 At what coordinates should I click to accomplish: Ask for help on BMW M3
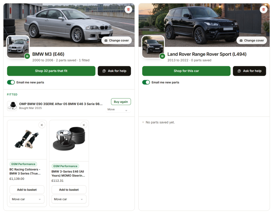[x=114, y=71]
